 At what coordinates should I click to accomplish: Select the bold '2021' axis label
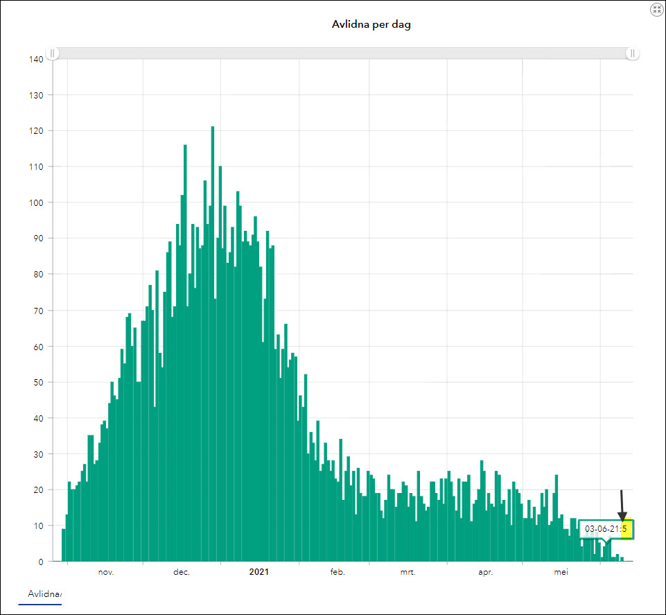(259, 572)
